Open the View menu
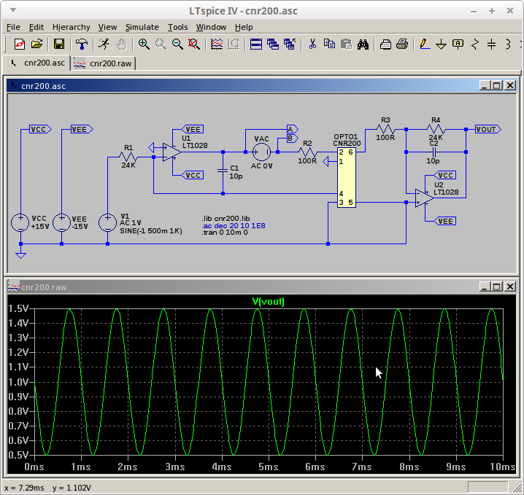The width and height of the screenshot is (524, 495). pyautogui.click(x=107, y=27)
